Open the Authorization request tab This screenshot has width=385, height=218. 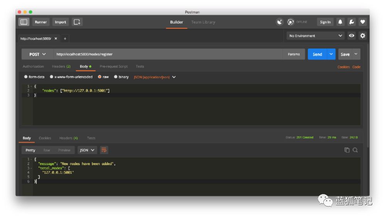coord(33,67)
